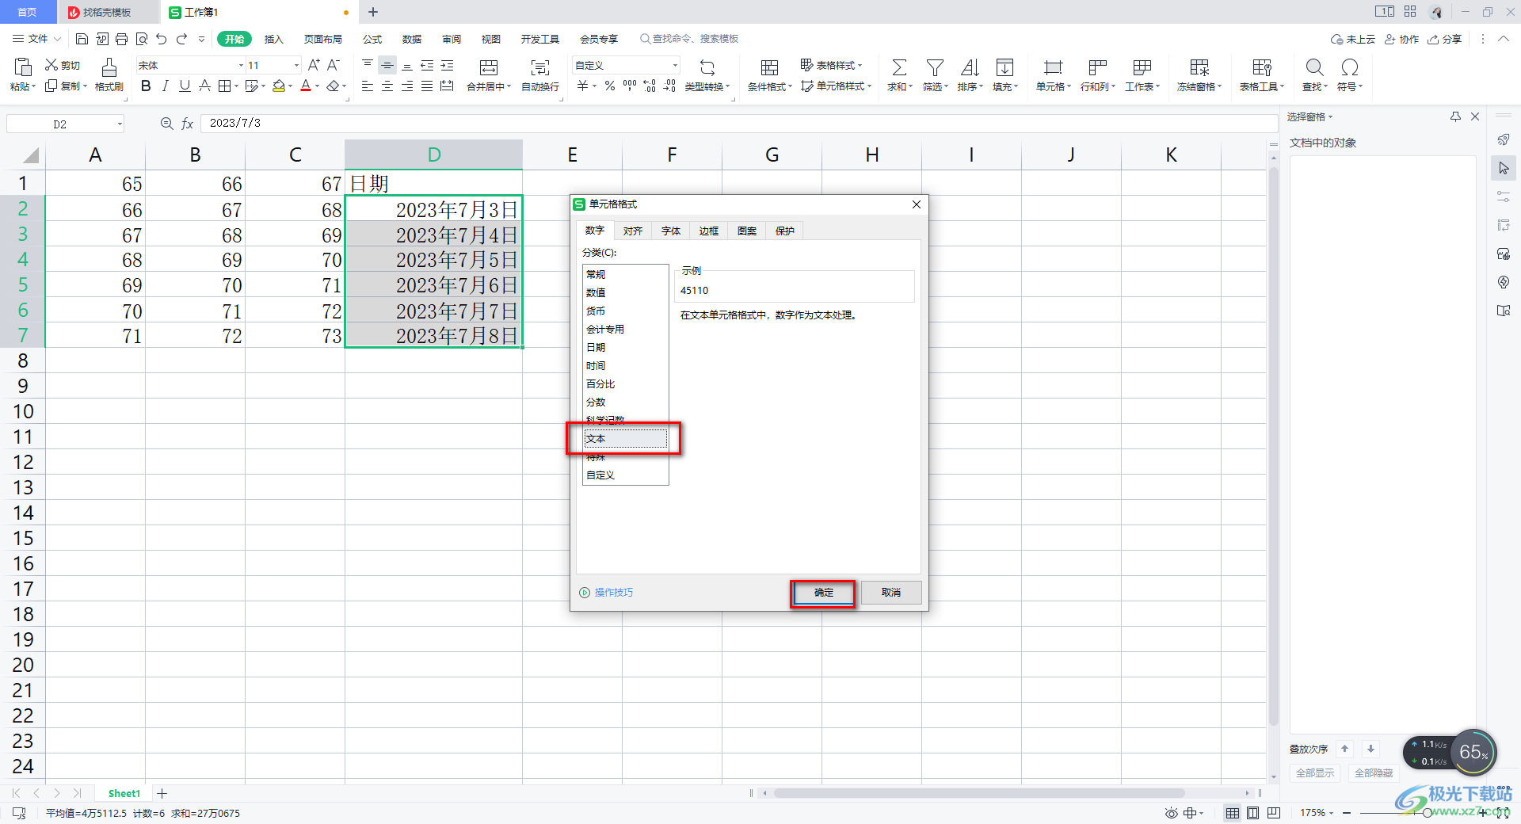
Task: Click the formula bar input showing 2023/7/3
Action: click(738, 124)
